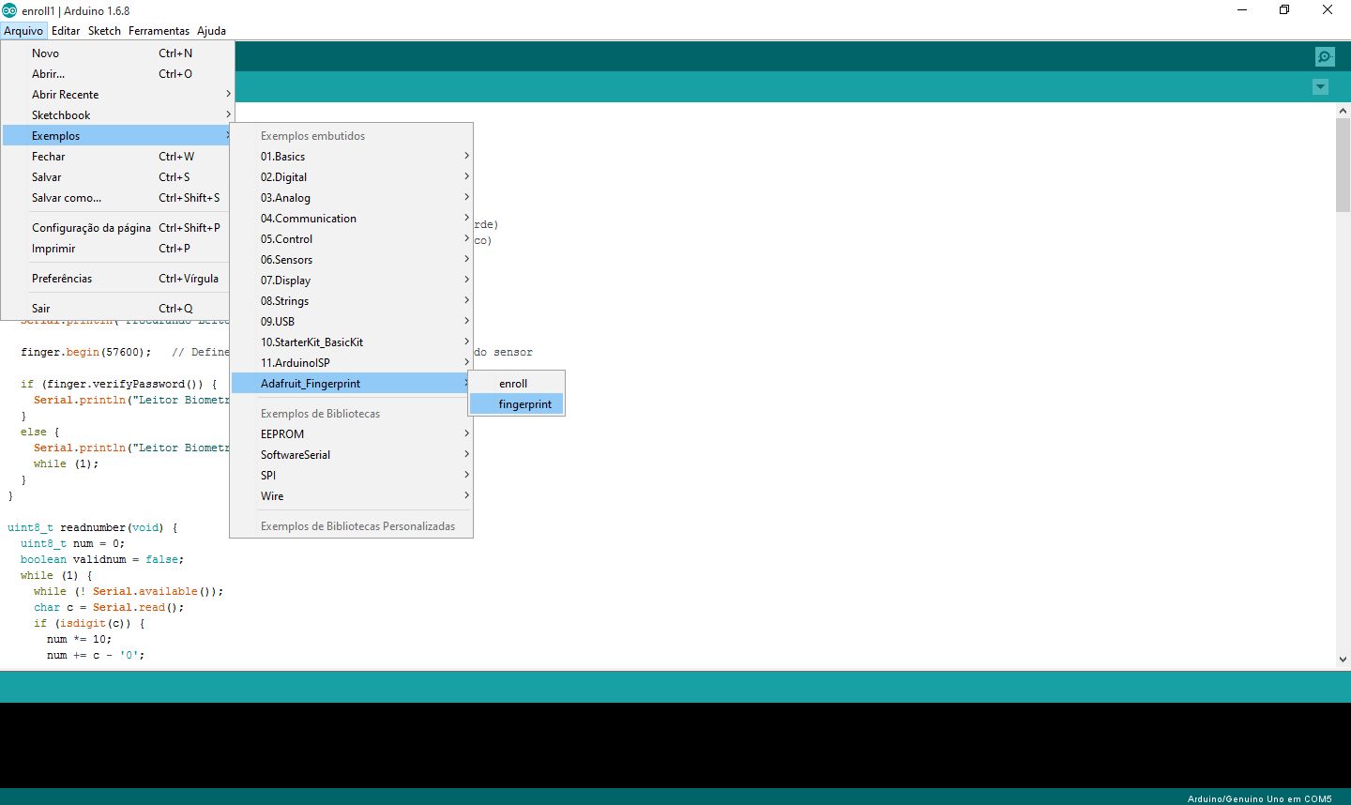The image size is (1351, 805).
Task: Expand the 11.ArduinoISP submenu
Action: (351, 363)
